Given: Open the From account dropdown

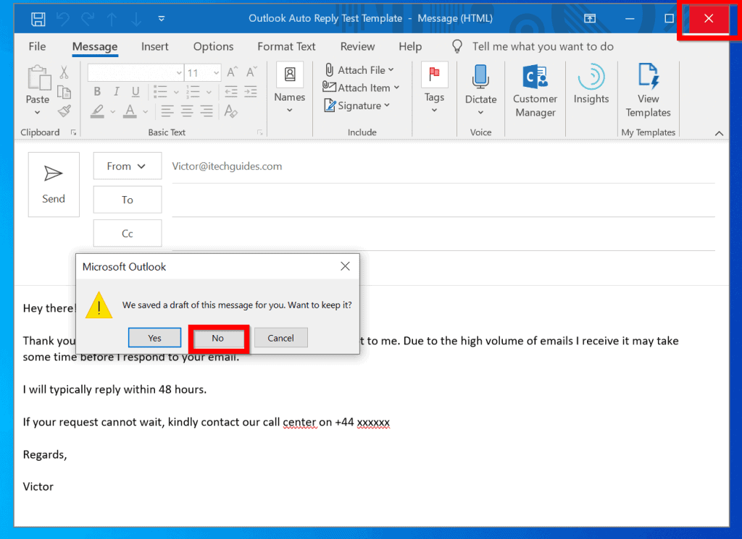Looking at the screenshot, I should 128,166.
